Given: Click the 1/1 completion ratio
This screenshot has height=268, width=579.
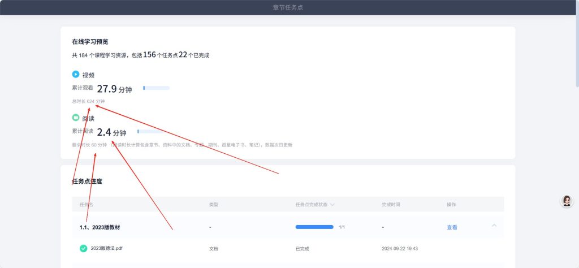Looking at the screenshot, I should point(342,227).
